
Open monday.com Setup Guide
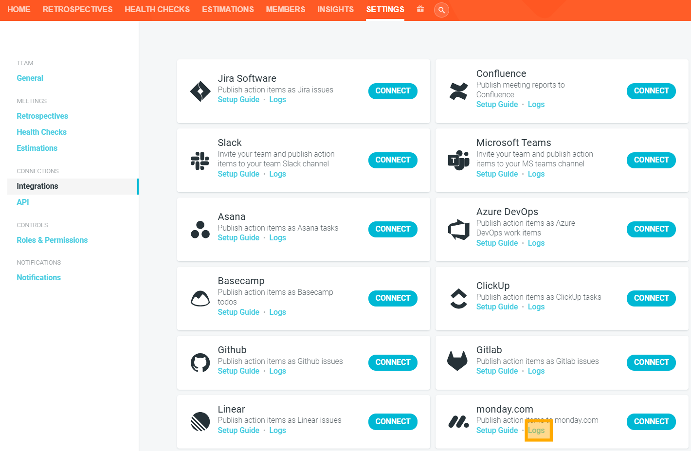(497, 431)
